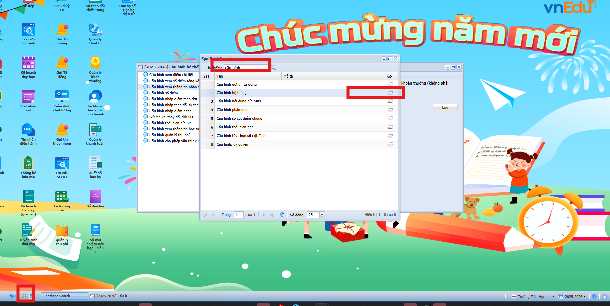Screen dimensions: 610x306
Task: Click the globe icon in the taskbar
Action: pyautogui.click(x=12, y=296)
